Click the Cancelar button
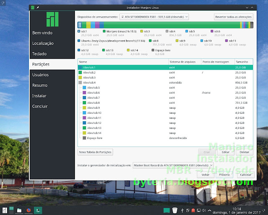Image resolution: width=268 pixels, height=215 pixels. (246, 175)
